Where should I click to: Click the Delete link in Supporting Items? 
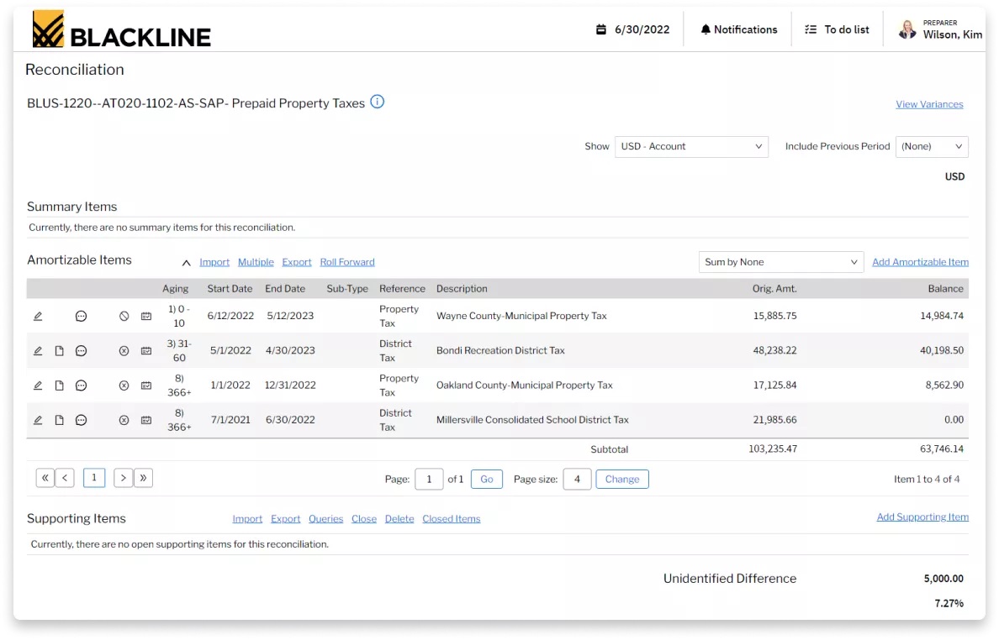(399, 519)
